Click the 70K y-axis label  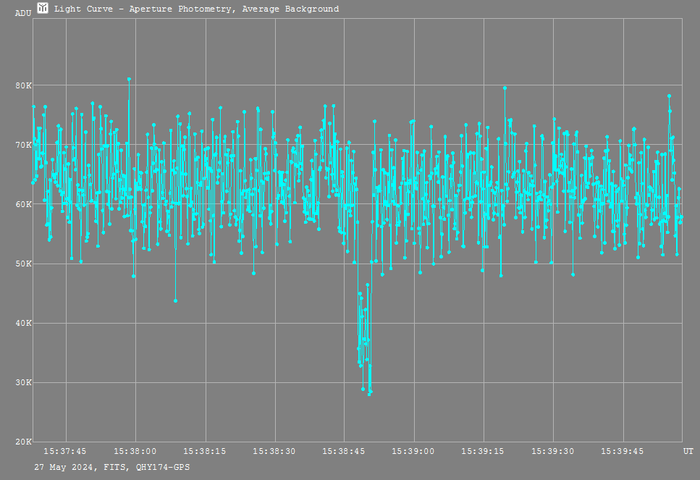pyautogui.click(x=24, y=145)
